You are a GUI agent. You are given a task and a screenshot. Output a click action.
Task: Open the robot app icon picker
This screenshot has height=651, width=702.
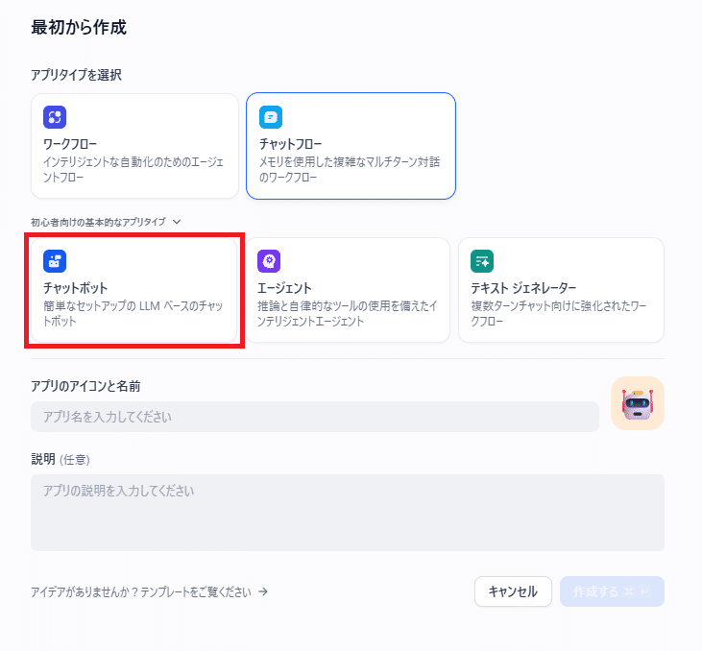pyautogui.click(x=637, y=403)
